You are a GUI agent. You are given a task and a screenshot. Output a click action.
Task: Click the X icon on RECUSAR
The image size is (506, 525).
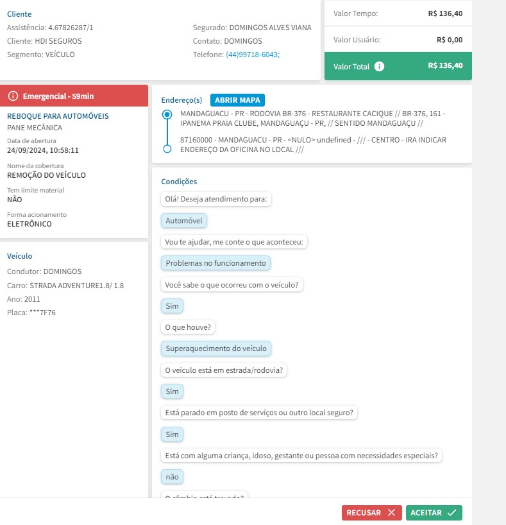tap(391, 513)
